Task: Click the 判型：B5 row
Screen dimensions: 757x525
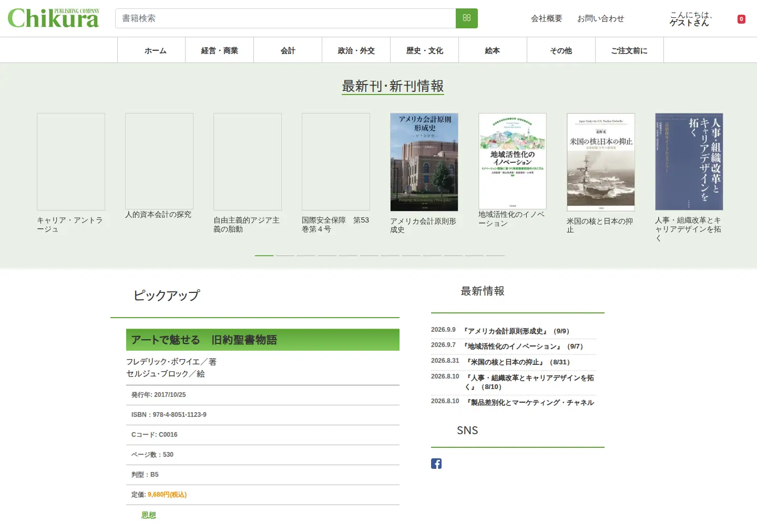Action: point(263,475)
